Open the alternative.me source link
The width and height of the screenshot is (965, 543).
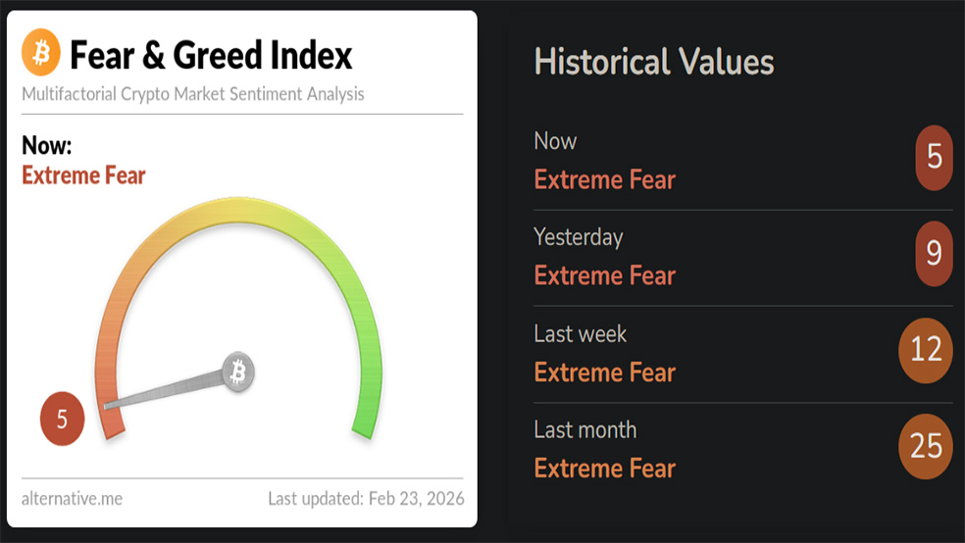(72, 498)
